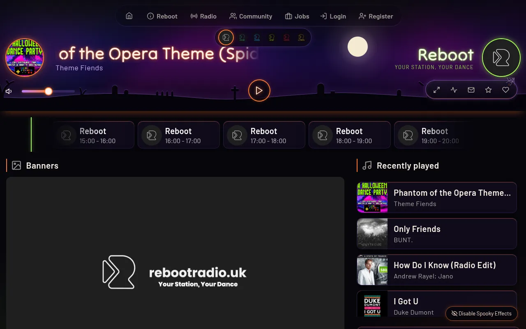Select the Reboot 17:00 - 18:00 schedule card
The height and width of the screenshot is (329, 526).
[264, 135]
